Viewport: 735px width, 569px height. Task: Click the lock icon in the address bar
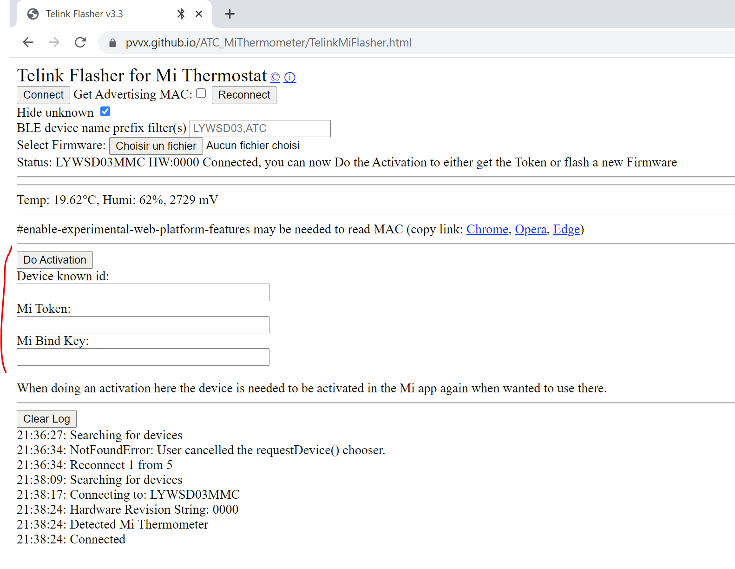click(112, 43)
